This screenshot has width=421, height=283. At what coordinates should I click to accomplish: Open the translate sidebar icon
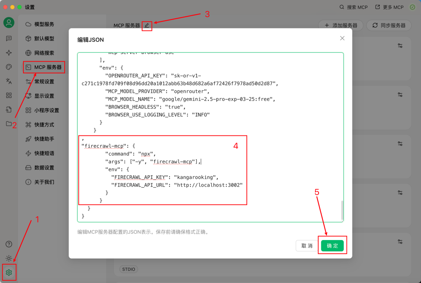[x=9, y=81]
